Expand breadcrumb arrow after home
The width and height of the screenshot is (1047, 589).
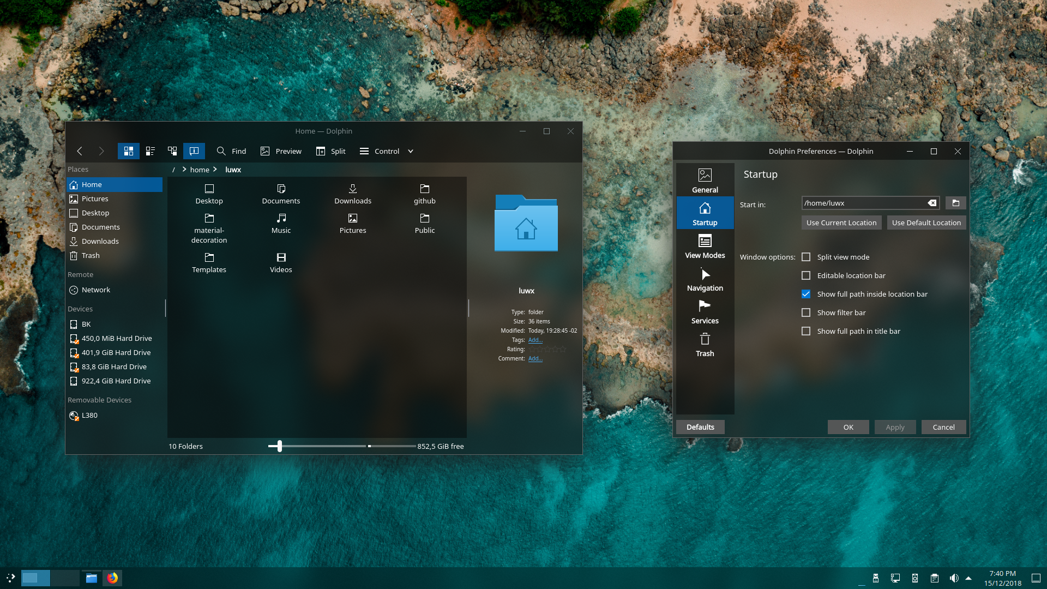pos(215,170)
